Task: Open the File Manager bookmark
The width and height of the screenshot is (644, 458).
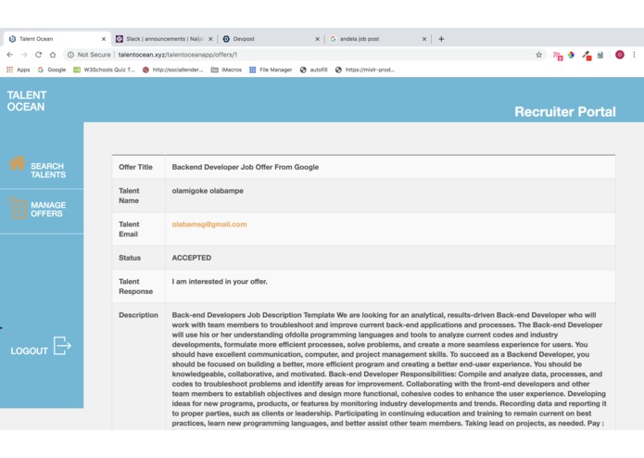Action: (x=271, y=70)
